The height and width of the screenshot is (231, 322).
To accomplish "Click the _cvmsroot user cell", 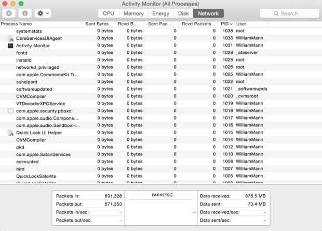I will pos(247,96).
